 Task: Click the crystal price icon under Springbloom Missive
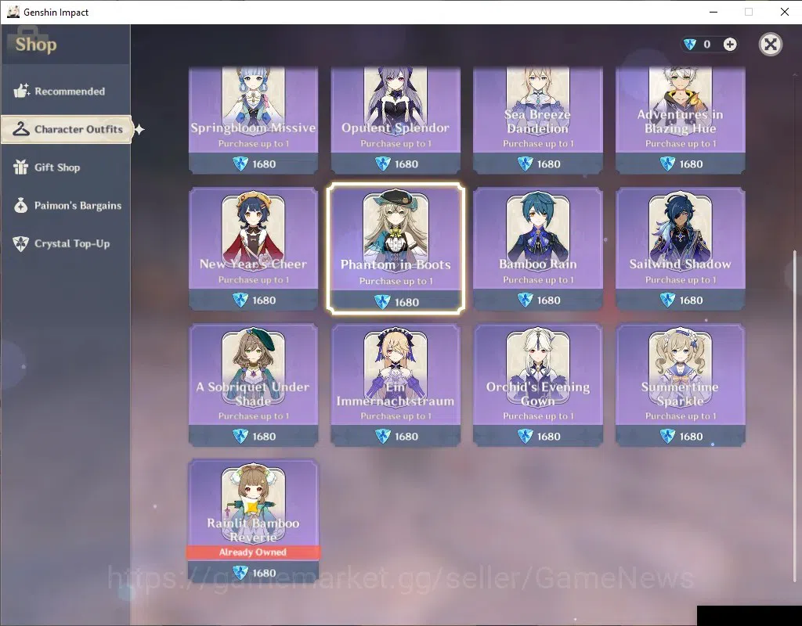[240, 164]
